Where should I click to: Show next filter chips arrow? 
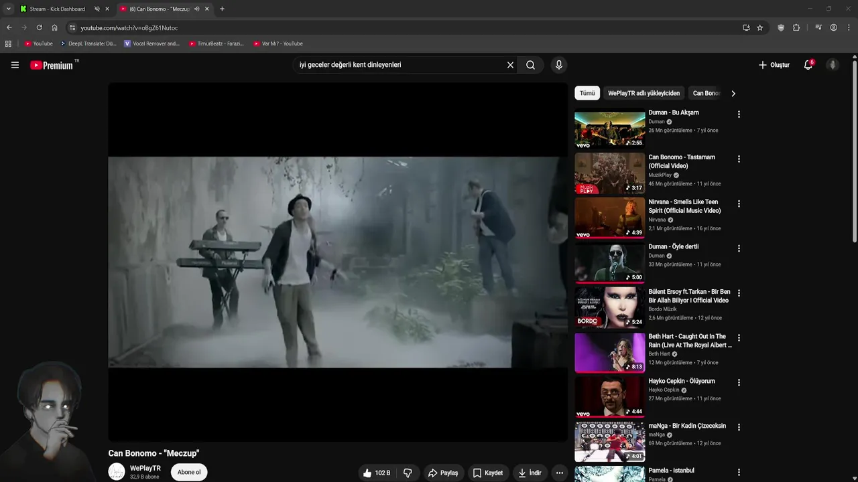[733, 93]
